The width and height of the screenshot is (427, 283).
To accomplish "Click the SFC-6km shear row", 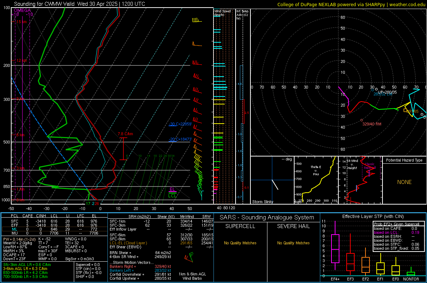I will click(x=161, y=235).
